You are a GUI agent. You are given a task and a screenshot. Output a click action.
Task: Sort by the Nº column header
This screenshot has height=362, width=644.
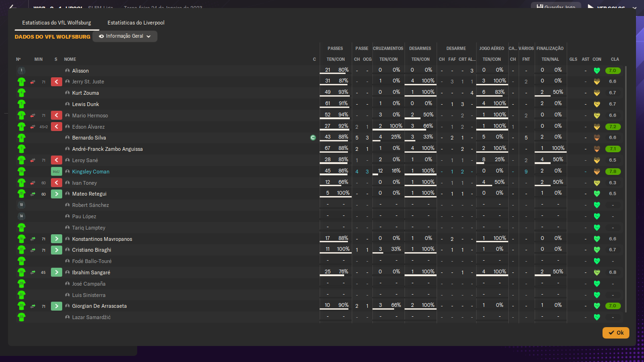(18, 59)
